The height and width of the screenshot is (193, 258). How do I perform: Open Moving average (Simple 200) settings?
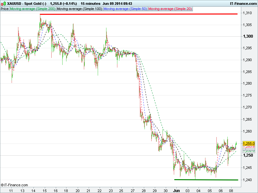pyautogui.click(x=32, y=9)
